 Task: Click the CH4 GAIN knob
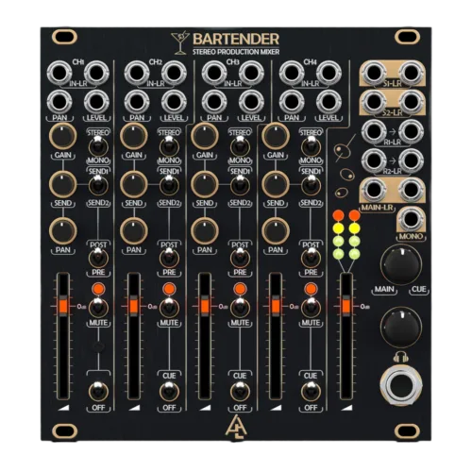pyautogui.click(x=276, y=136)
